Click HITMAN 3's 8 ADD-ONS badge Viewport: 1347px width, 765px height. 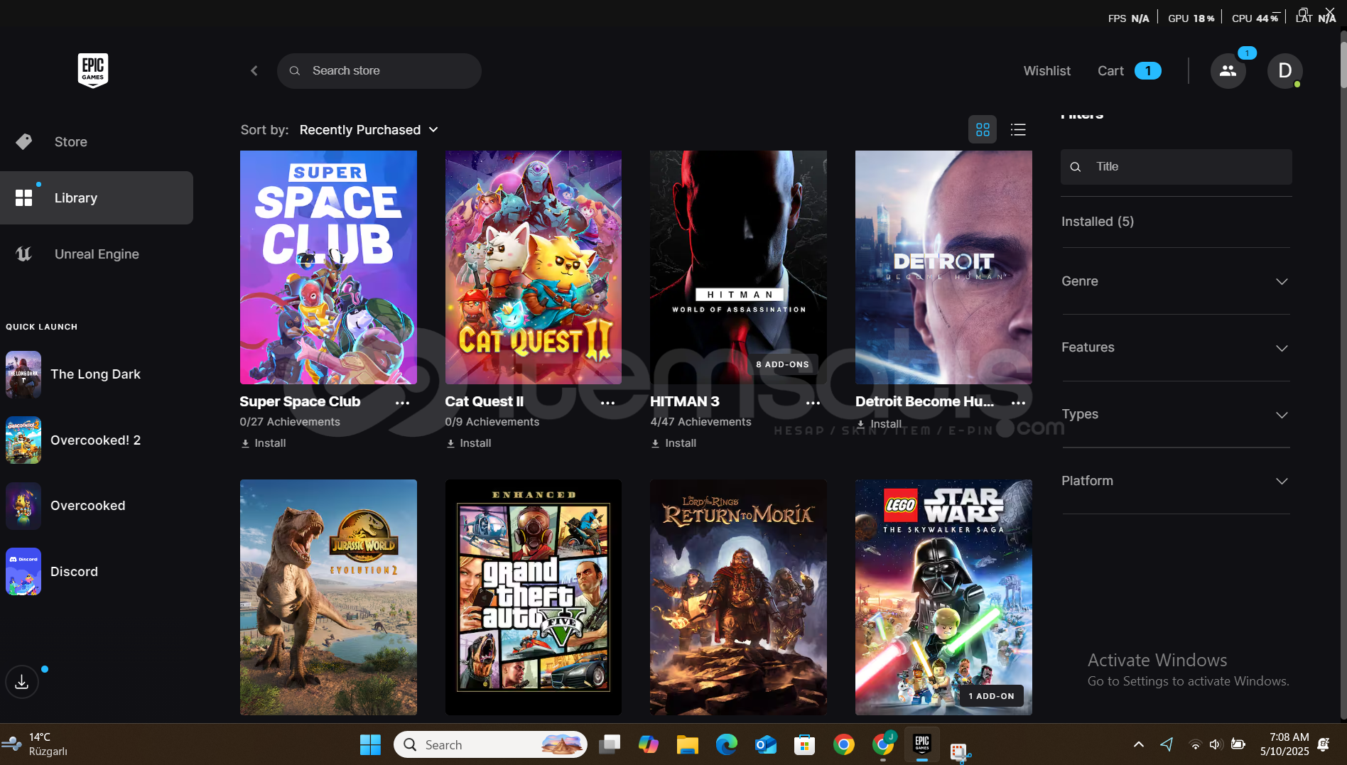[782, 364]
